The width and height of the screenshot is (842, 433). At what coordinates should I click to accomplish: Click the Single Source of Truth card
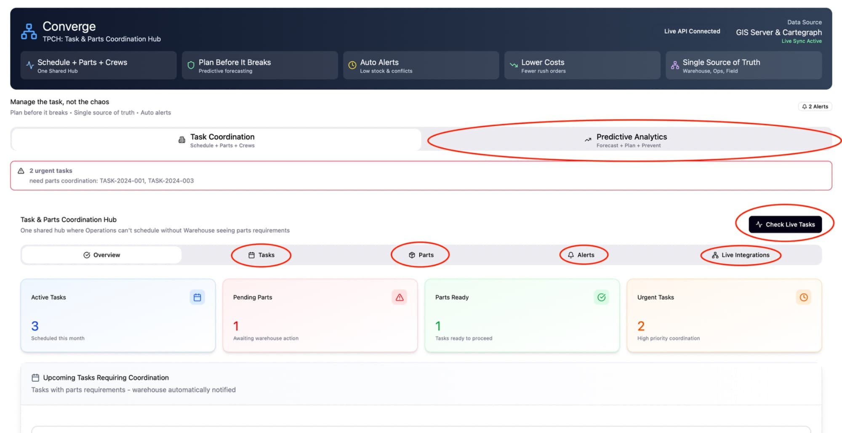(x=743, y=65)
